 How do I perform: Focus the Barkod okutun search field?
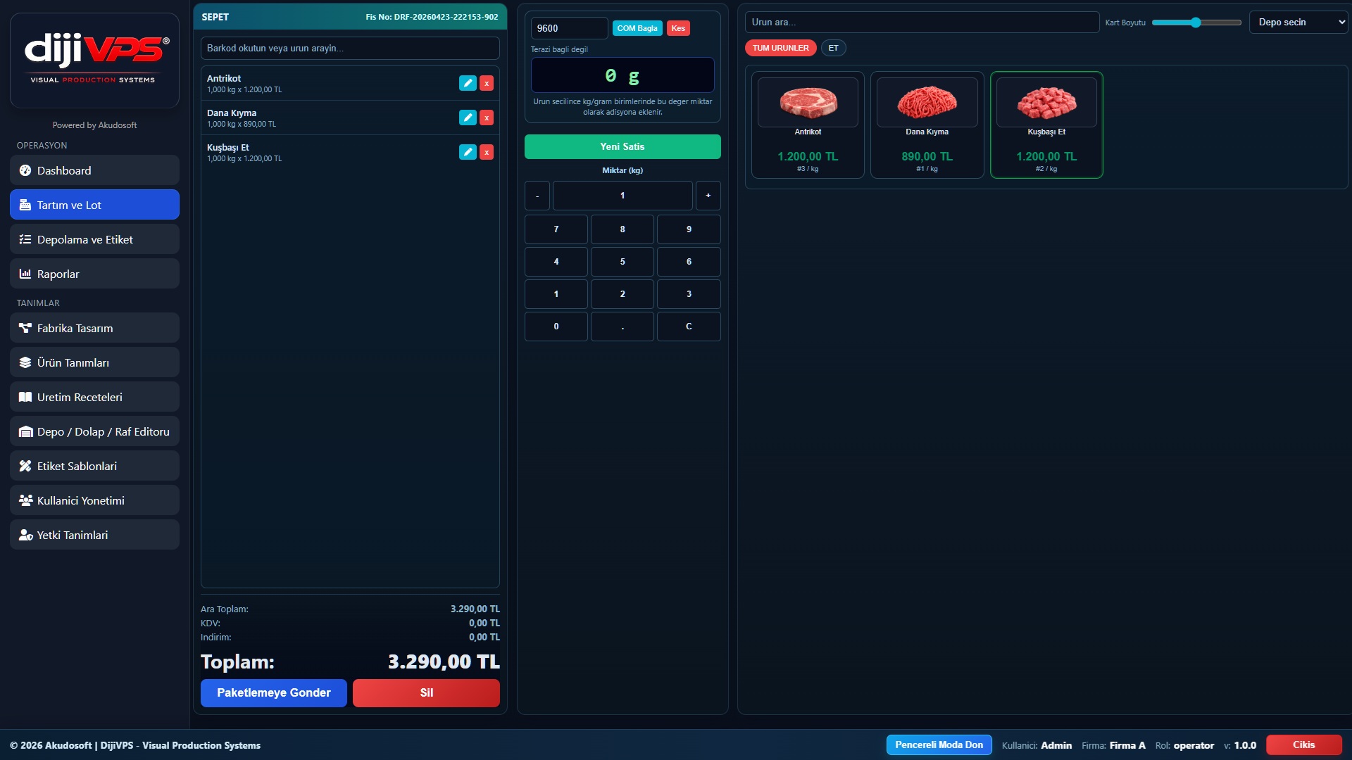350,48
